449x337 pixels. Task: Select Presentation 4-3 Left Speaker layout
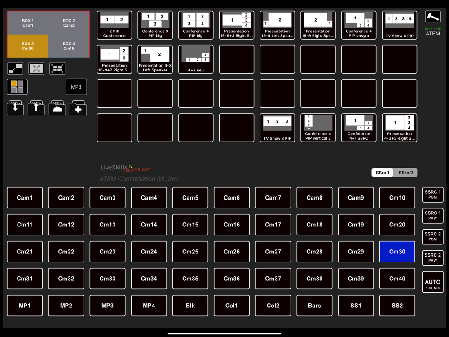click(155, 59)
